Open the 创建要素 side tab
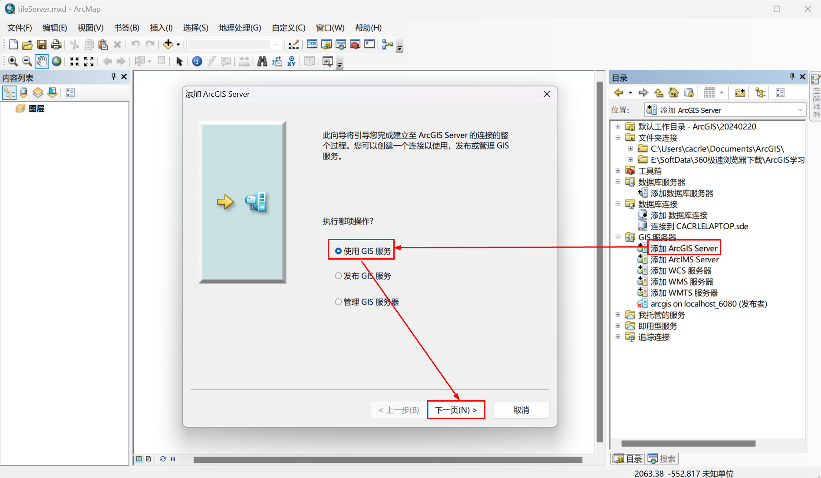Image resolution: width=821 pixels, height=478 pixels. [x=816, y=96]
